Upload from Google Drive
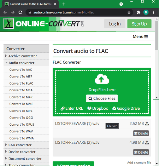 (x=126, y=108)
